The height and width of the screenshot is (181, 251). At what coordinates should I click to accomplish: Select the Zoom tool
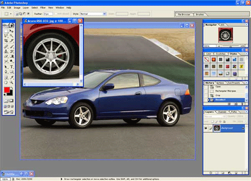[12, 82]
